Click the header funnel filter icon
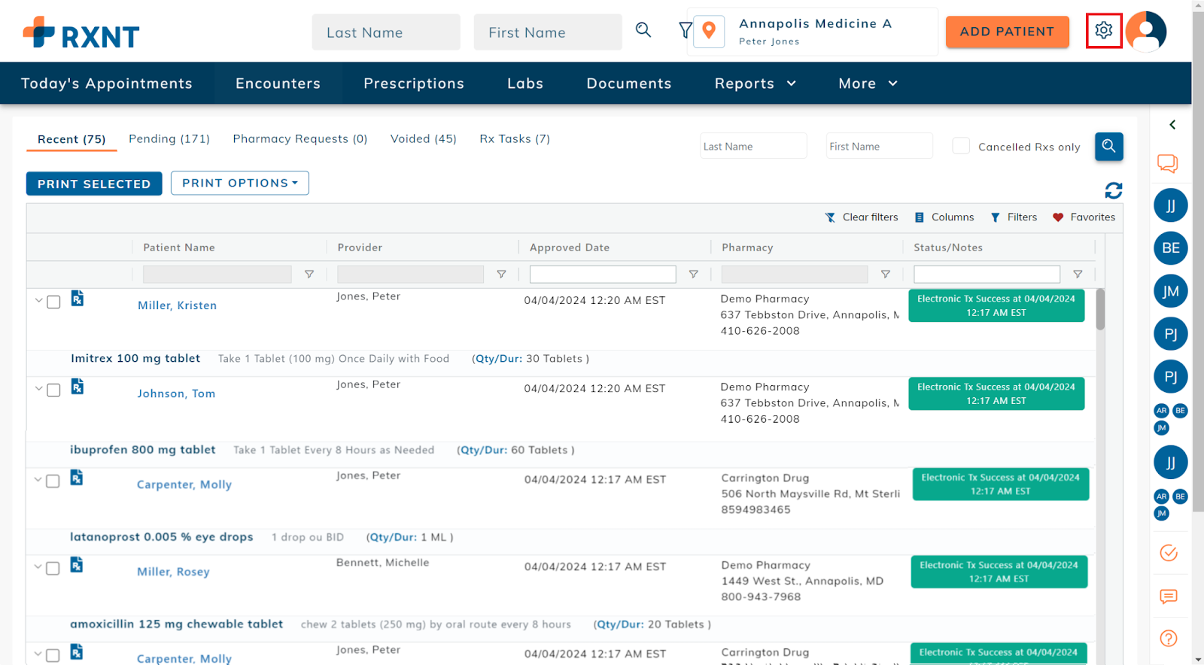The height and width of the screenshot is (665, 1204). pyautogui.click(x=685, y=30)
